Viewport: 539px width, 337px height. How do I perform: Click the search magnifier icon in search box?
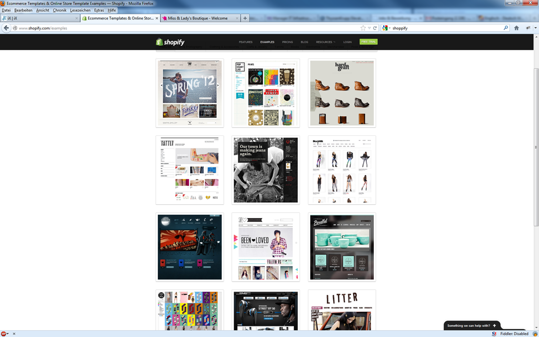coord(506,28)
